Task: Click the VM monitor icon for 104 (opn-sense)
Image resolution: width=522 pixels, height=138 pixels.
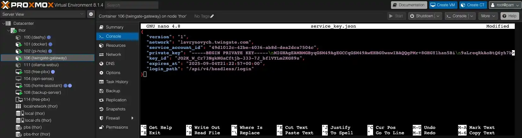Action: coord(18,79)
